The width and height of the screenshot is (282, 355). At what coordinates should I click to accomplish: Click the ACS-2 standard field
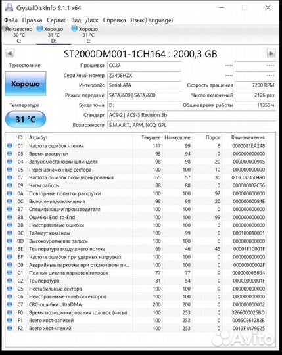[191, 115]
